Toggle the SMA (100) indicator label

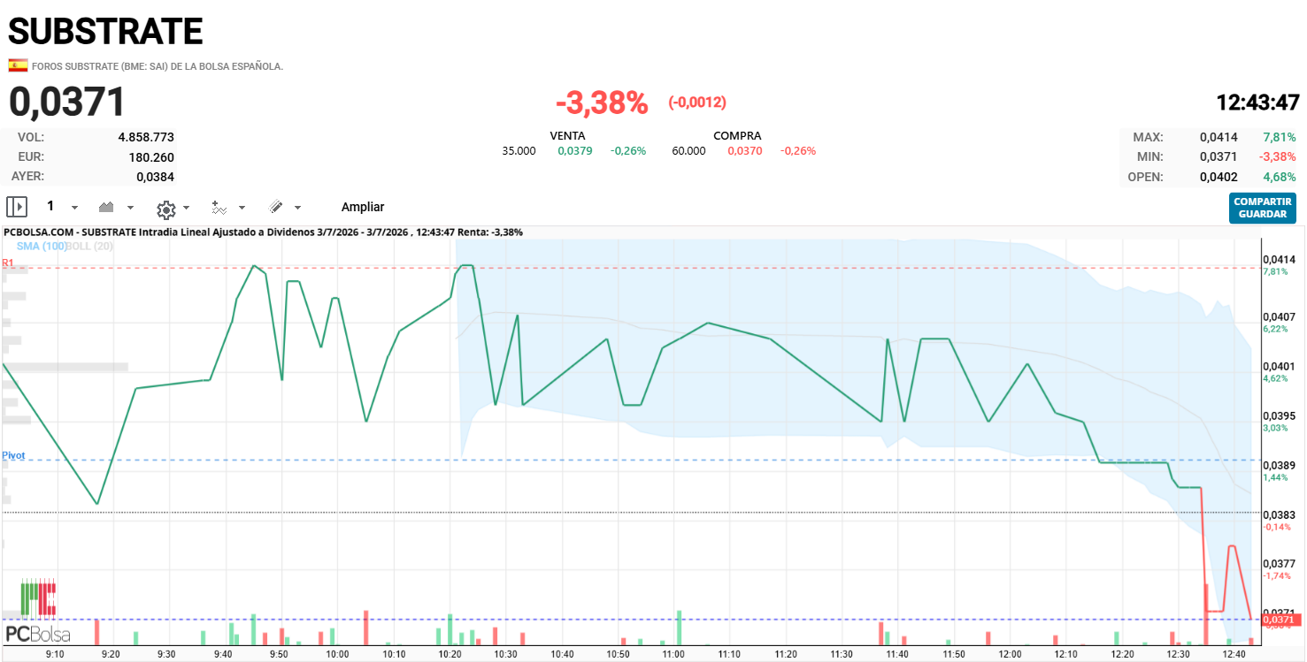tap(42, 246)
